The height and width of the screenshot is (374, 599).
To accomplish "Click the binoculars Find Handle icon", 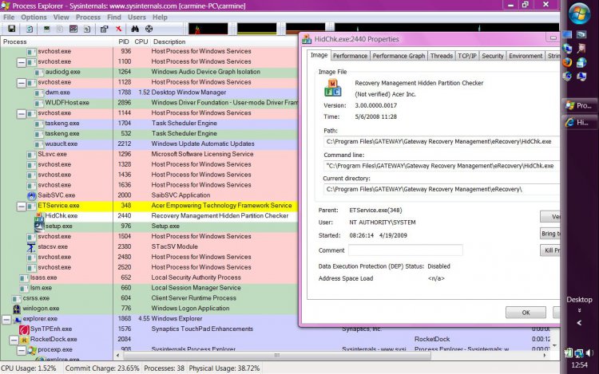I will tap(135, 29).
